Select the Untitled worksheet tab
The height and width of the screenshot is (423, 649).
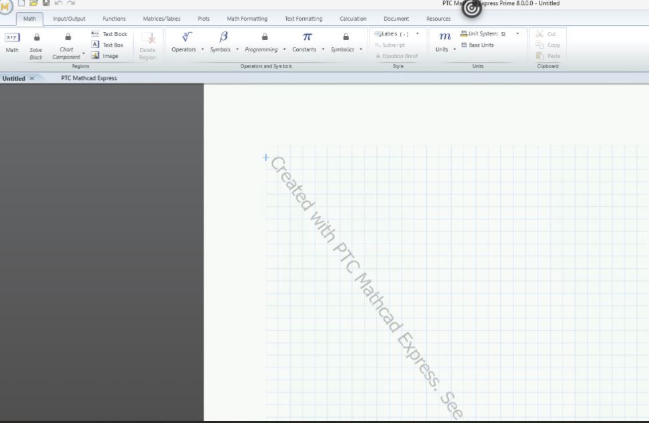13,78
